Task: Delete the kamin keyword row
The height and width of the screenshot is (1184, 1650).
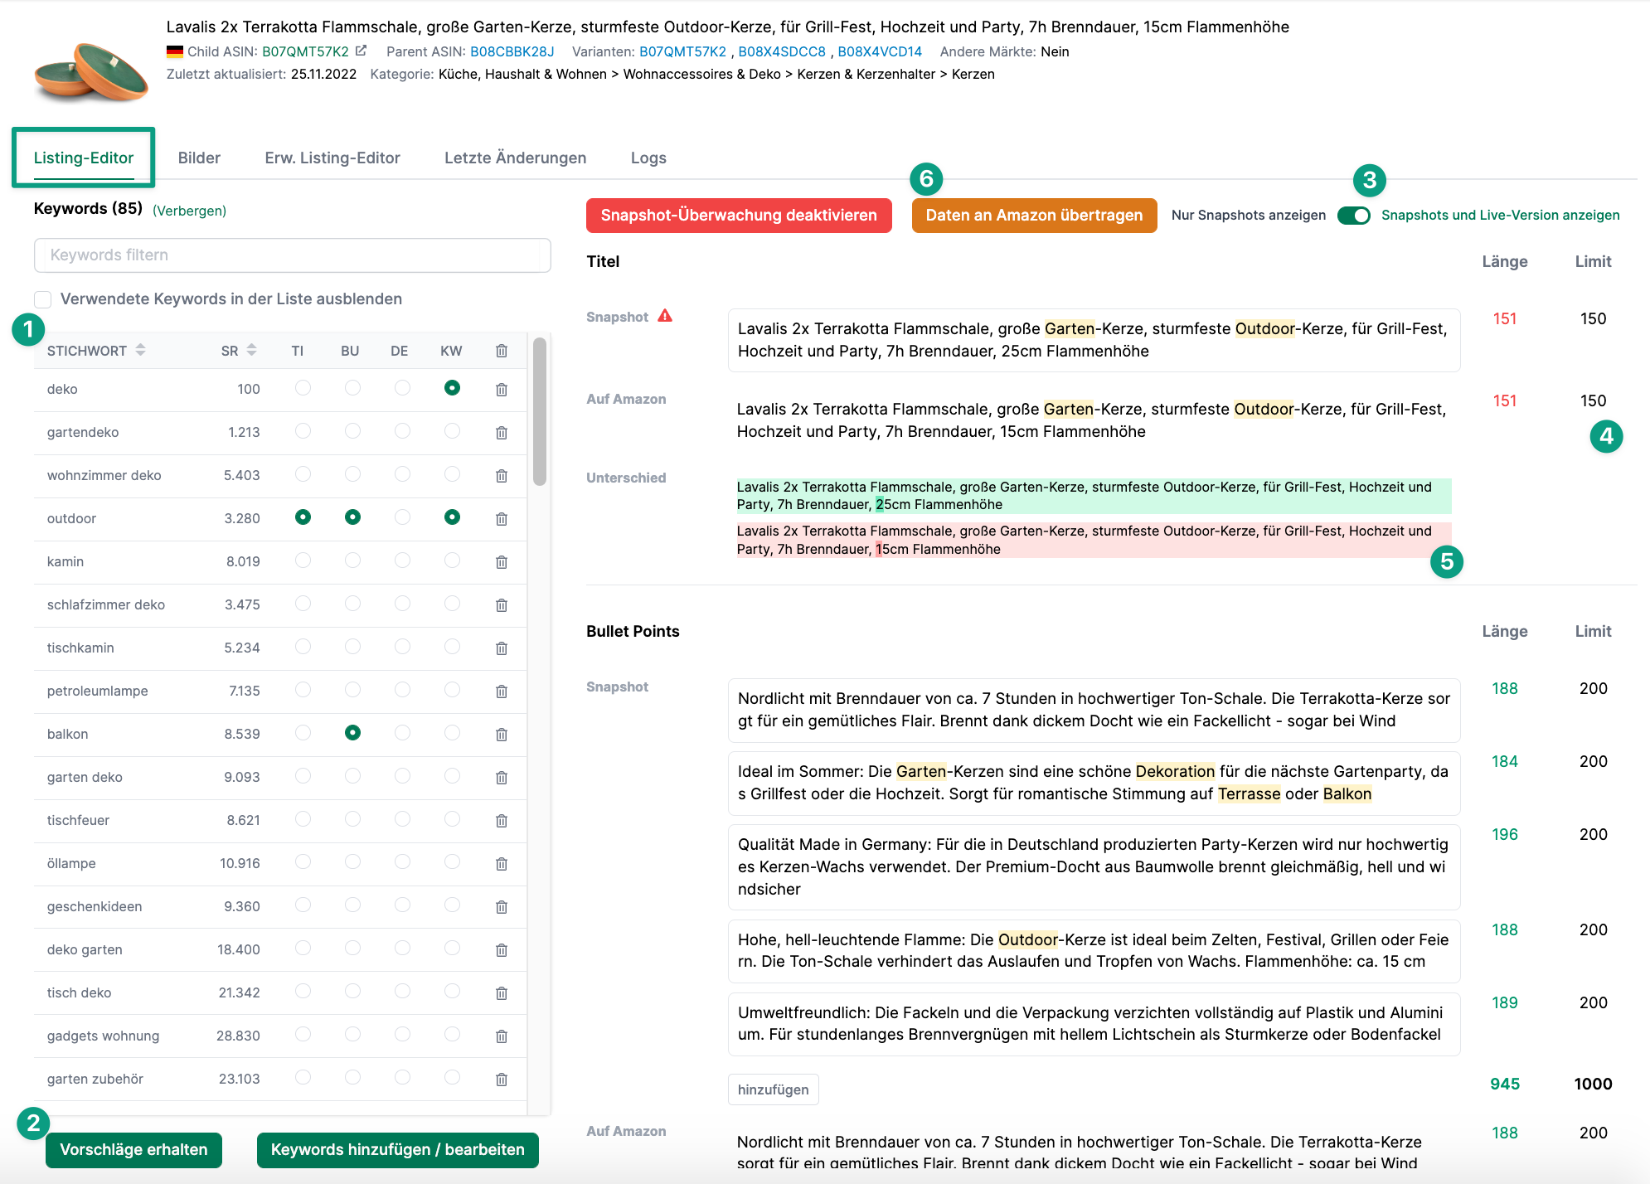Action: tap(502, 562)
